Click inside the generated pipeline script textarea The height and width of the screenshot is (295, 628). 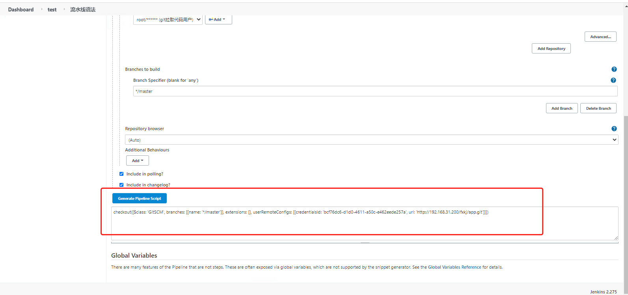pos(365,223)
